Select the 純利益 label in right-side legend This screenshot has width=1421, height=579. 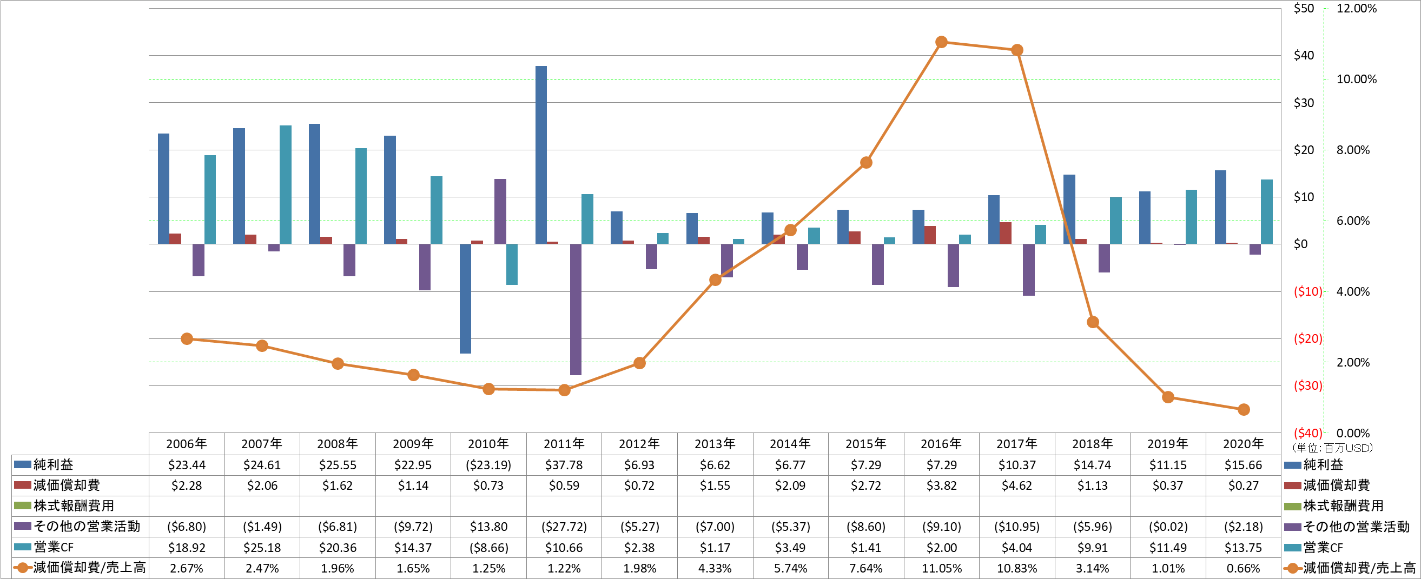point(1323,465)
